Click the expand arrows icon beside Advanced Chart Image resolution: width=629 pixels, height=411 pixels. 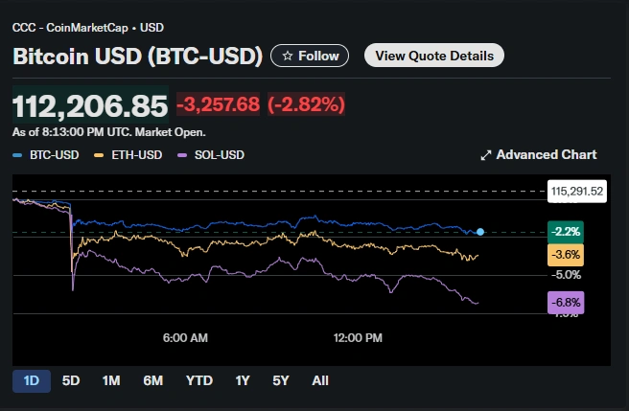[486, 155]
